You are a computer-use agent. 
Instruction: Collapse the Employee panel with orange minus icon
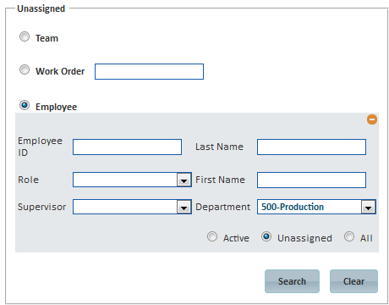pyautogui.click(x=372, y=119)
